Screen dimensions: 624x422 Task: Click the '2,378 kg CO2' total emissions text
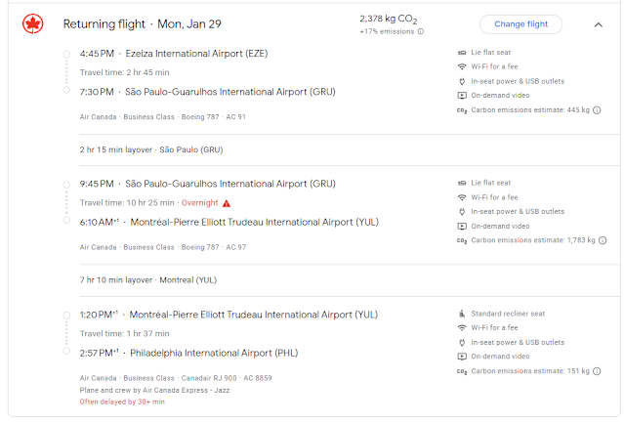pos(389,20)
